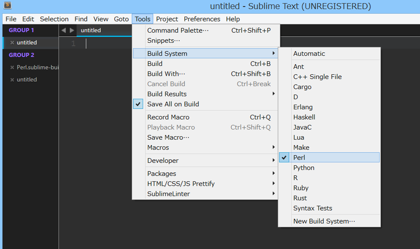Viewport: 420px width, 249px height.
Task: Run Build command
Action: tap(205, 64)
